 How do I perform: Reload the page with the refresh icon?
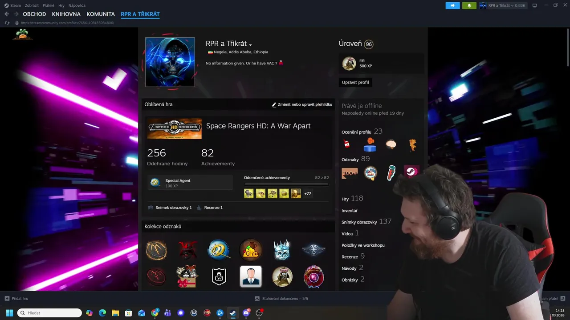click(x=7, y=23)
